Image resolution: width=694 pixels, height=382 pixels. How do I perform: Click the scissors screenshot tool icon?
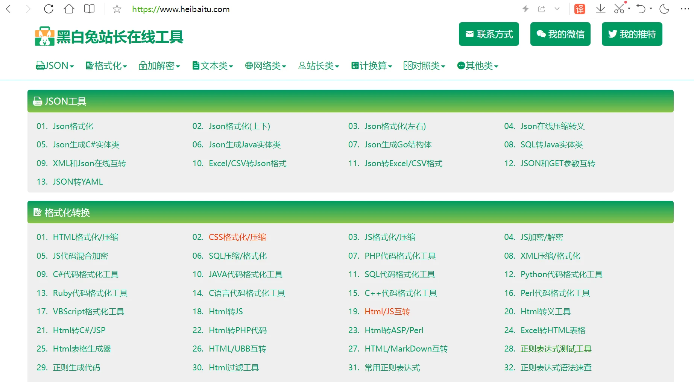coord(619,9)
